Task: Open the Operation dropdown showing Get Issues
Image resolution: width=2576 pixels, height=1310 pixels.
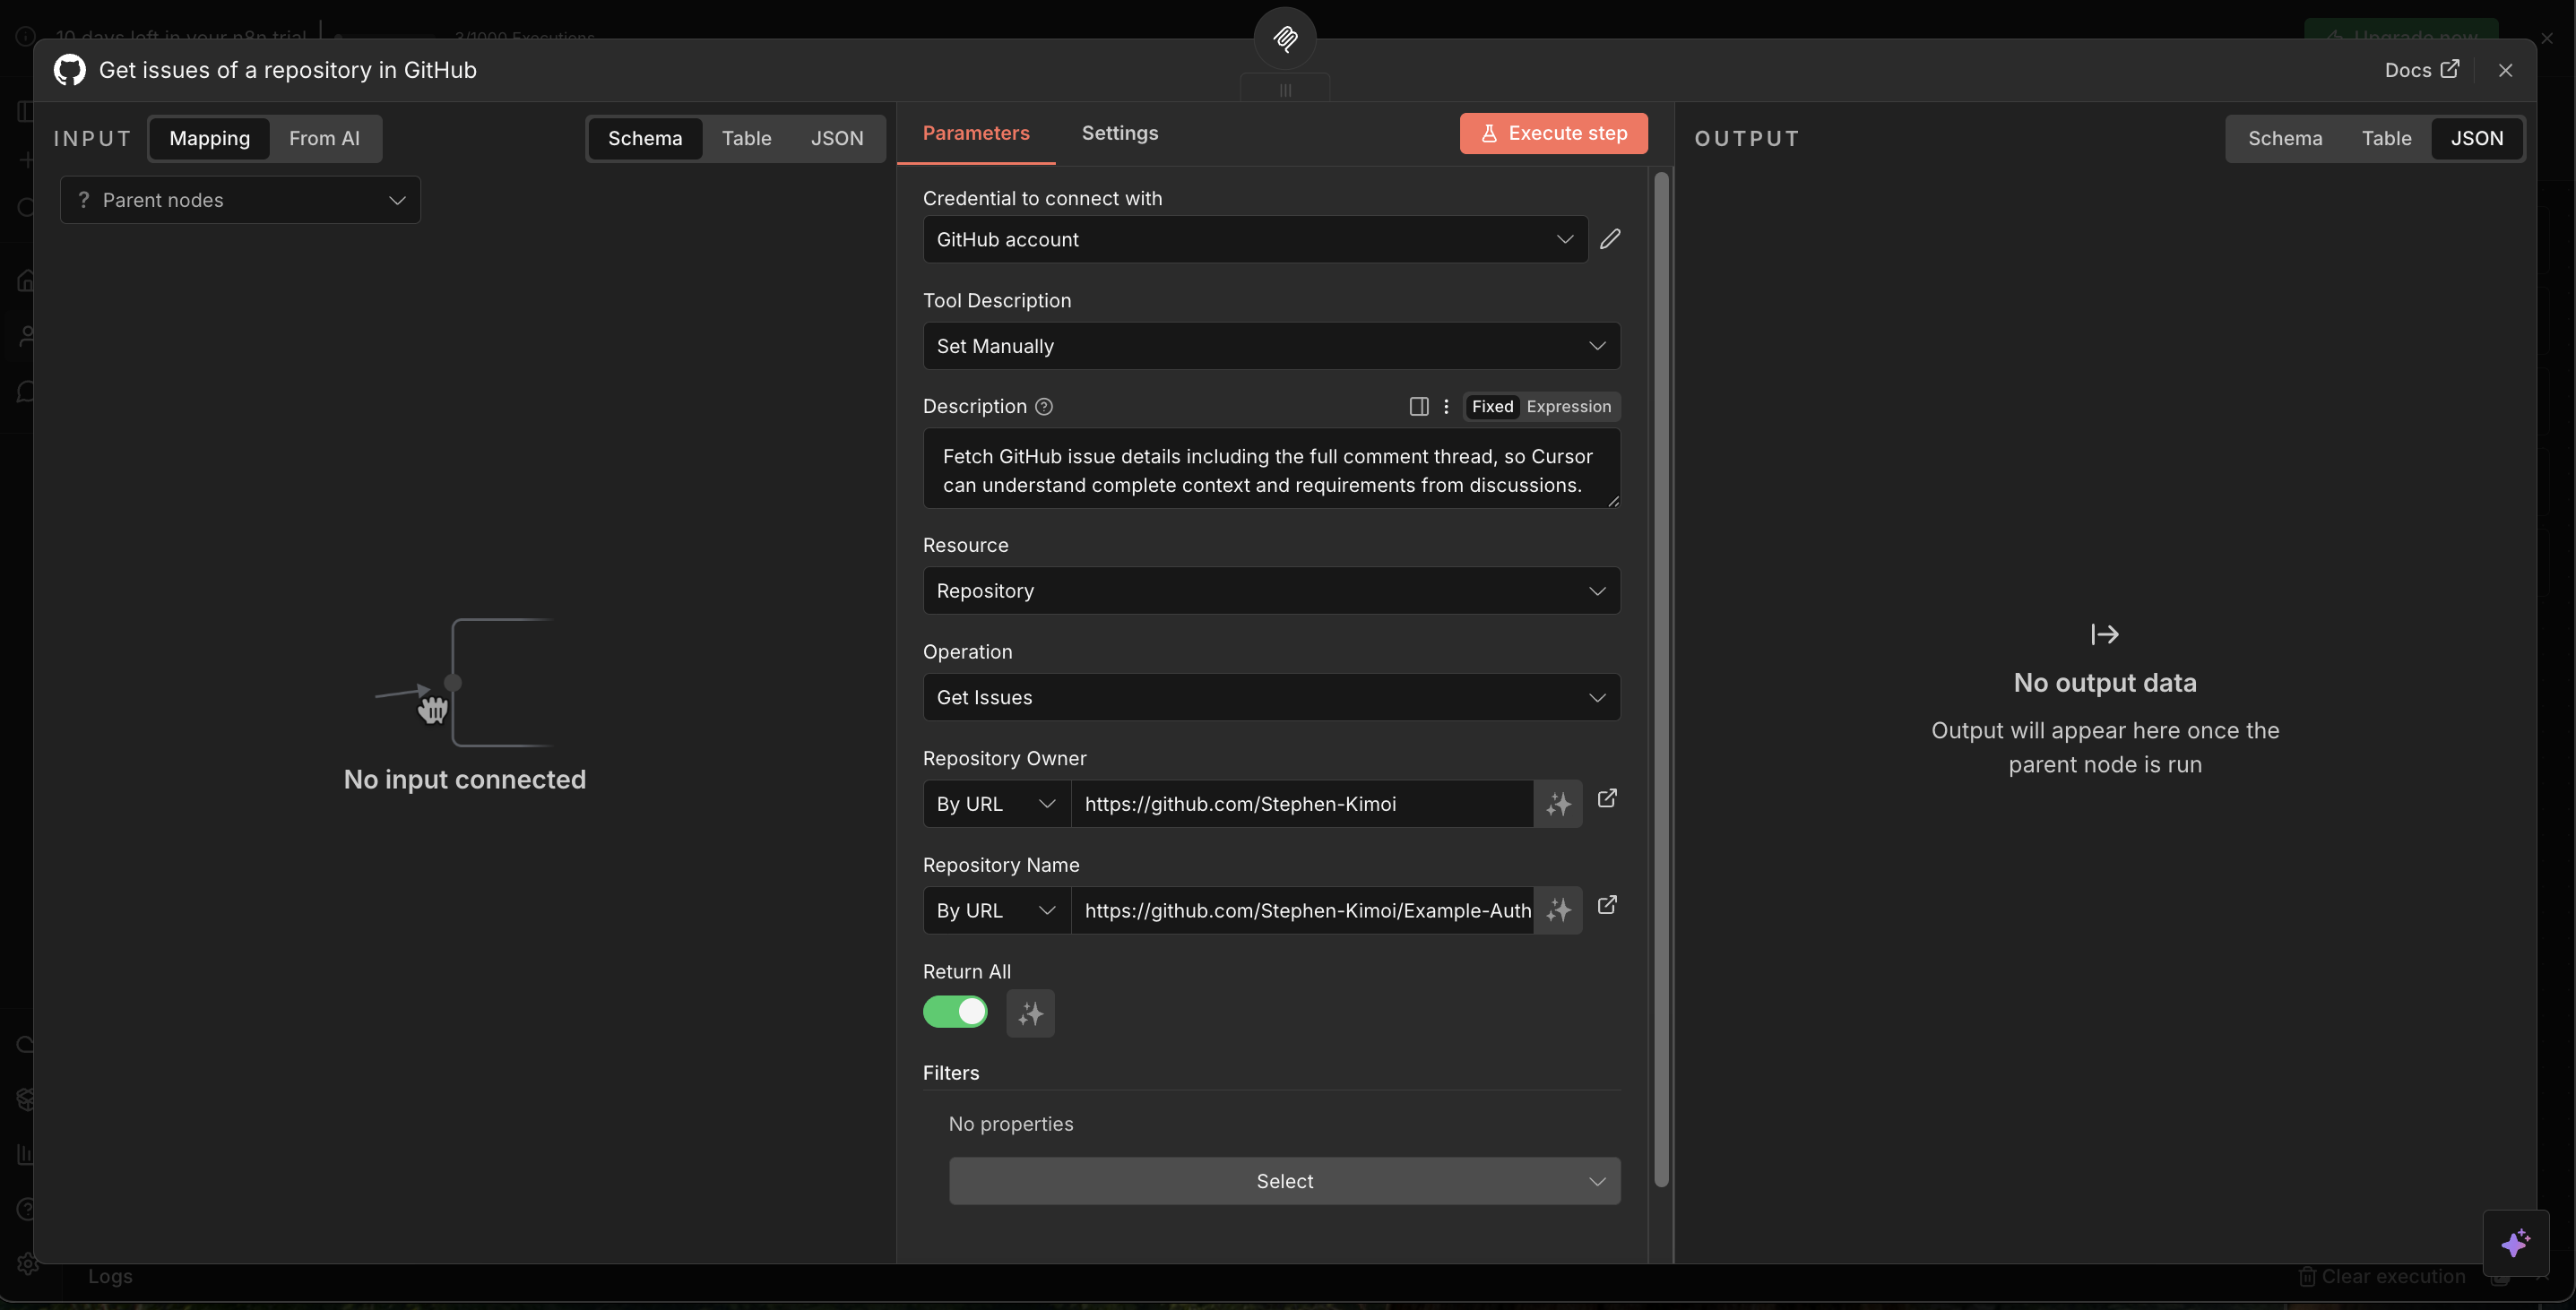Action: (1270, 697)
